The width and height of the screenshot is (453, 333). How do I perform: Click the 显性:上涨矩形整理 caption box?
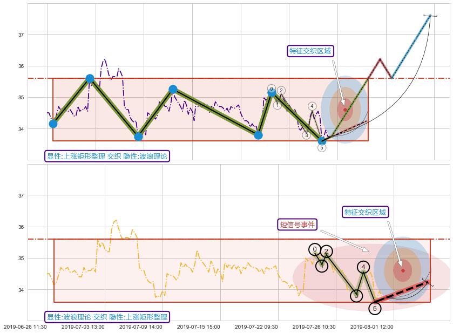pyautogui.click(x=107, y=157)
